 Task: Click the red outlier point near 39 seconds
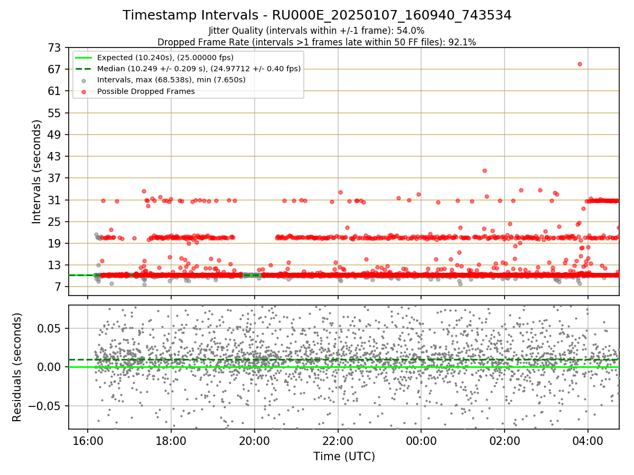click(484, 170)
